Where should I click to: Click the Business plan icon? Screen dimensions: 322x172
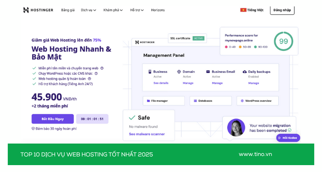tap(150, 72)
